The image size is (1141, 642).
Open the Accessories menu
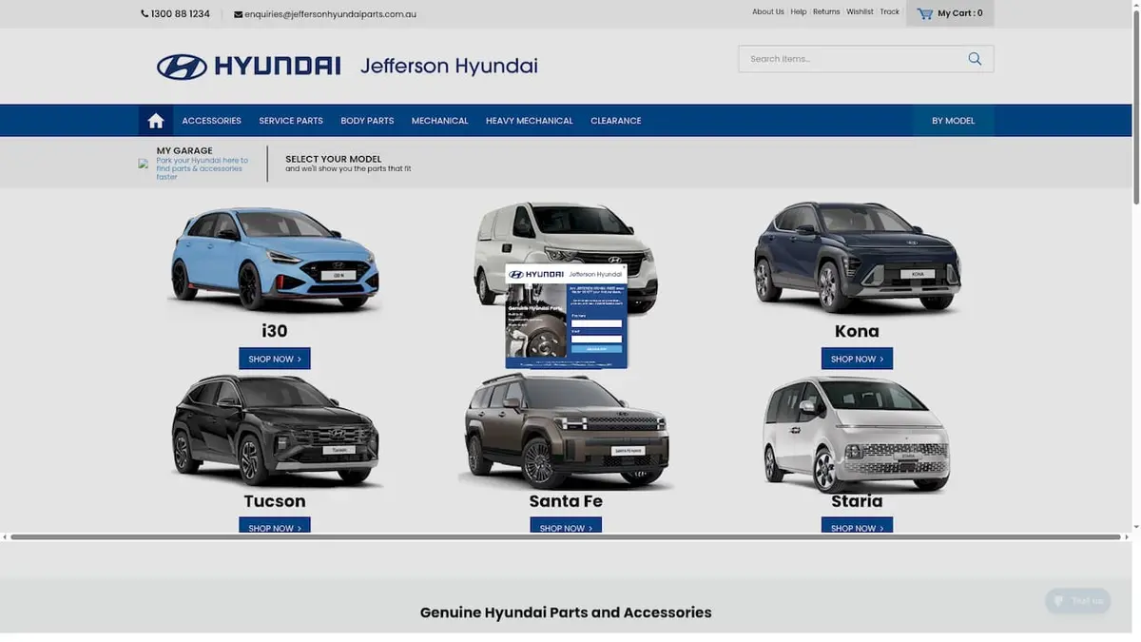click(x=211, y=121)
